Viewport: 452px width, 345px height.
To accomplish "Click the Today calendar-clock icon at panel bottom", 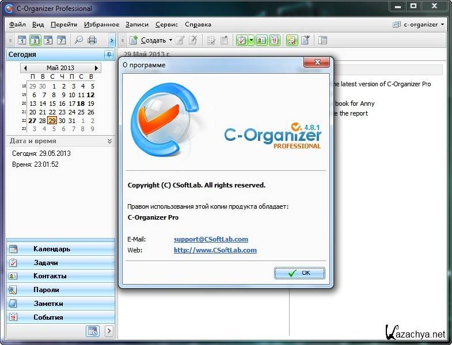I will (x=92, y=331).
